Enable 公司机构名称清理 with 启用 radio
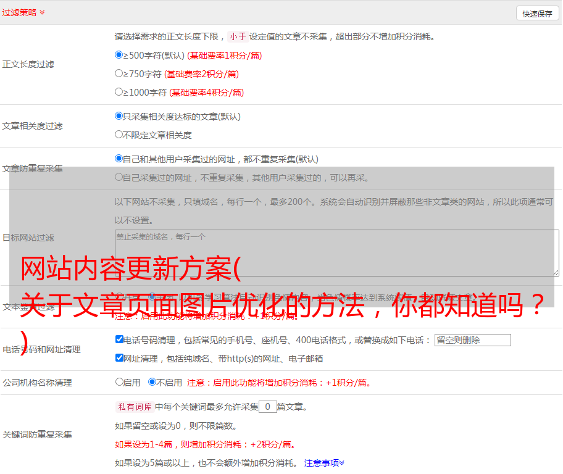This screenshot has width=563, height=474. 120,382
